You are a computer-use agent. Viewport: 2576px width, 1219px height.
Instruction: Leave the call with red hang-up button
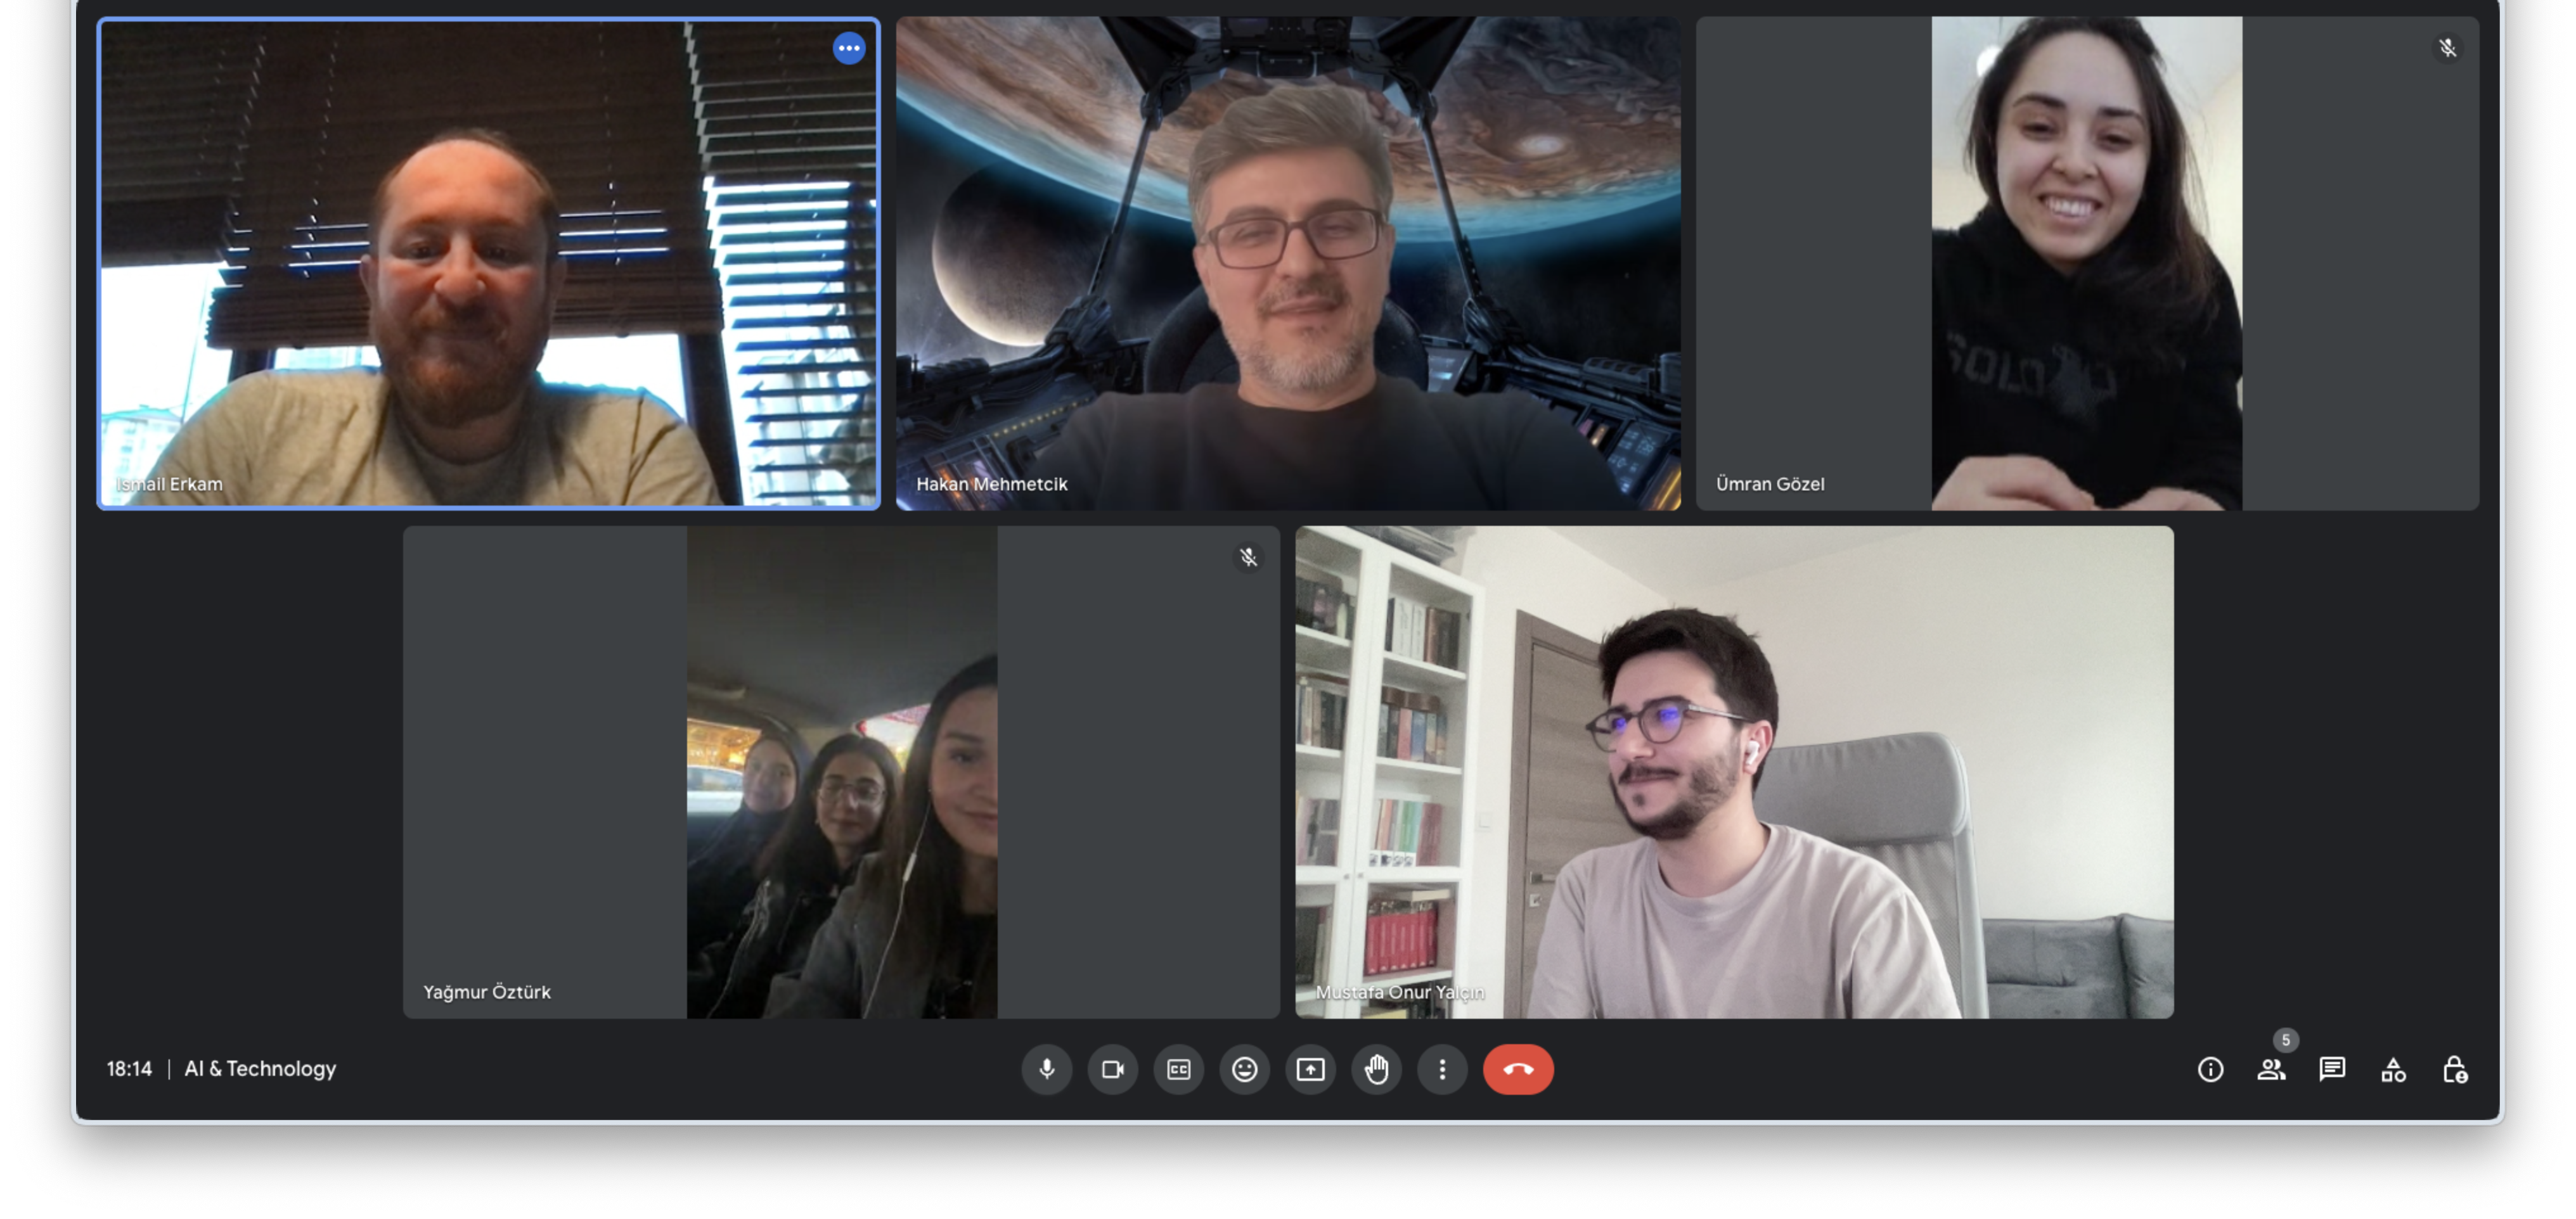pyautogui.click(x=1517, y=1069)
